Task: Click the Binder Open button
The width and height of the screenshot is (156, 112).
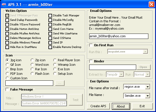Action: click(x=144, y=67)
